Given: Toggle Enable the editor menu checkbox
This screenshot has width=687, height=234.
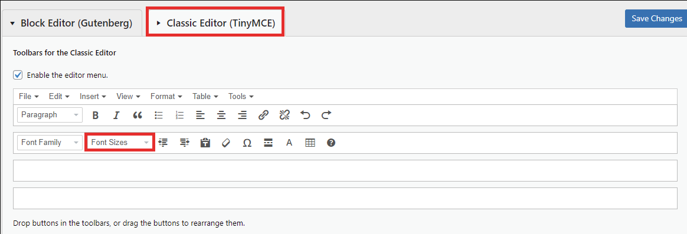Looking at the screenshot, I should [18, 75].
